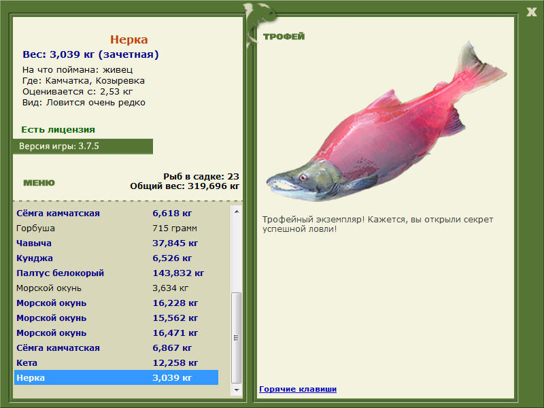Select Морской окунь 16,228 кг row

click(x=116, y=303)
